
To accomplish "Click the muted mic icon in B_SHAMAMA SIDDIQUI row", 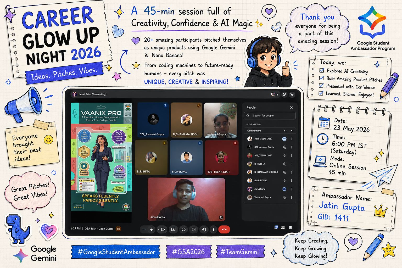I will coord(284,172).
